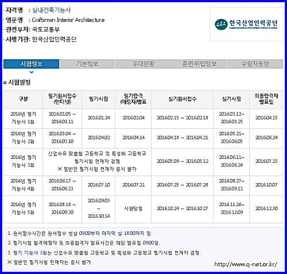Click the 2016.04.14 announcement date
This screenshot has width=287, height=274.
click(x=134, y=138)
